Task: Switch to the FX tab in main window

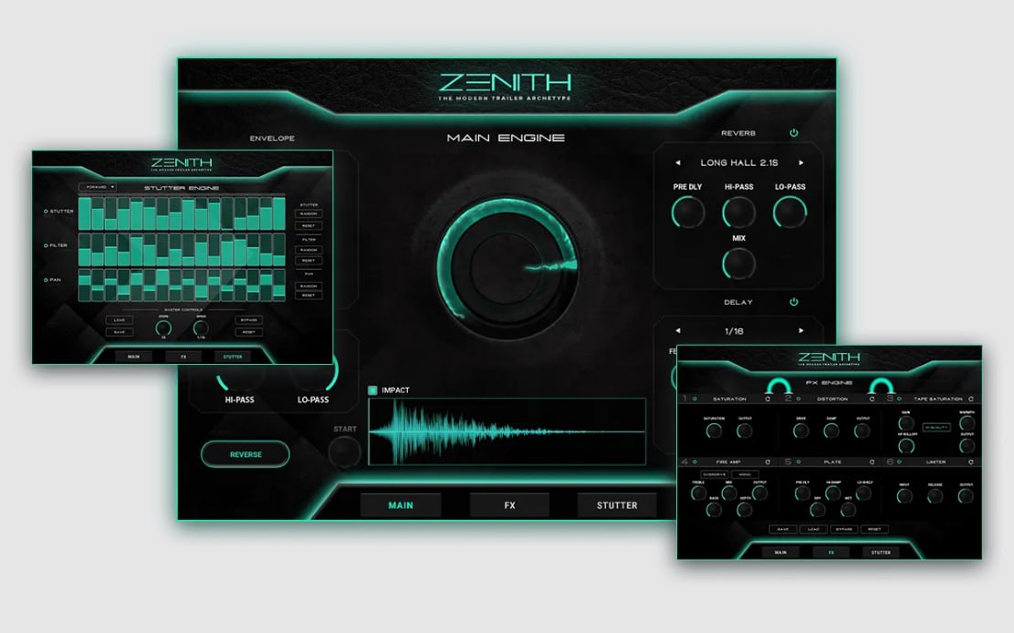Action: tap(509, 505)
